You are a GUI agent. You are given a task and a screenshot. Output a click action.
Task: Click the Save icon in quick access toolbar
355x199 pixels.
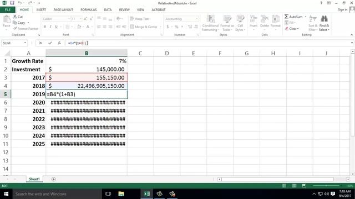coord(12,3)
